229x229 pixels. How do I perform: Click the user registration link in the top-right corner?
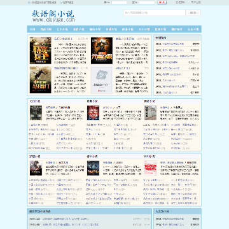coord(196,3)
